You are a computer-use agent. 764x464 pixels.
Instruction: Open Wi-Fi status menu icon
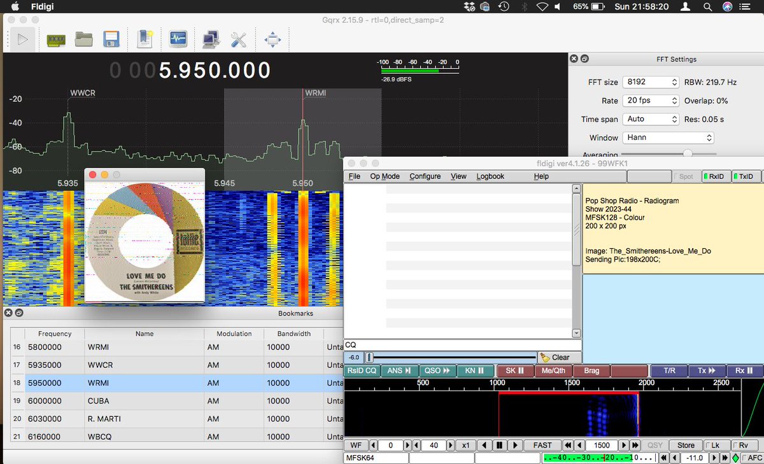(x=542, y=6)
